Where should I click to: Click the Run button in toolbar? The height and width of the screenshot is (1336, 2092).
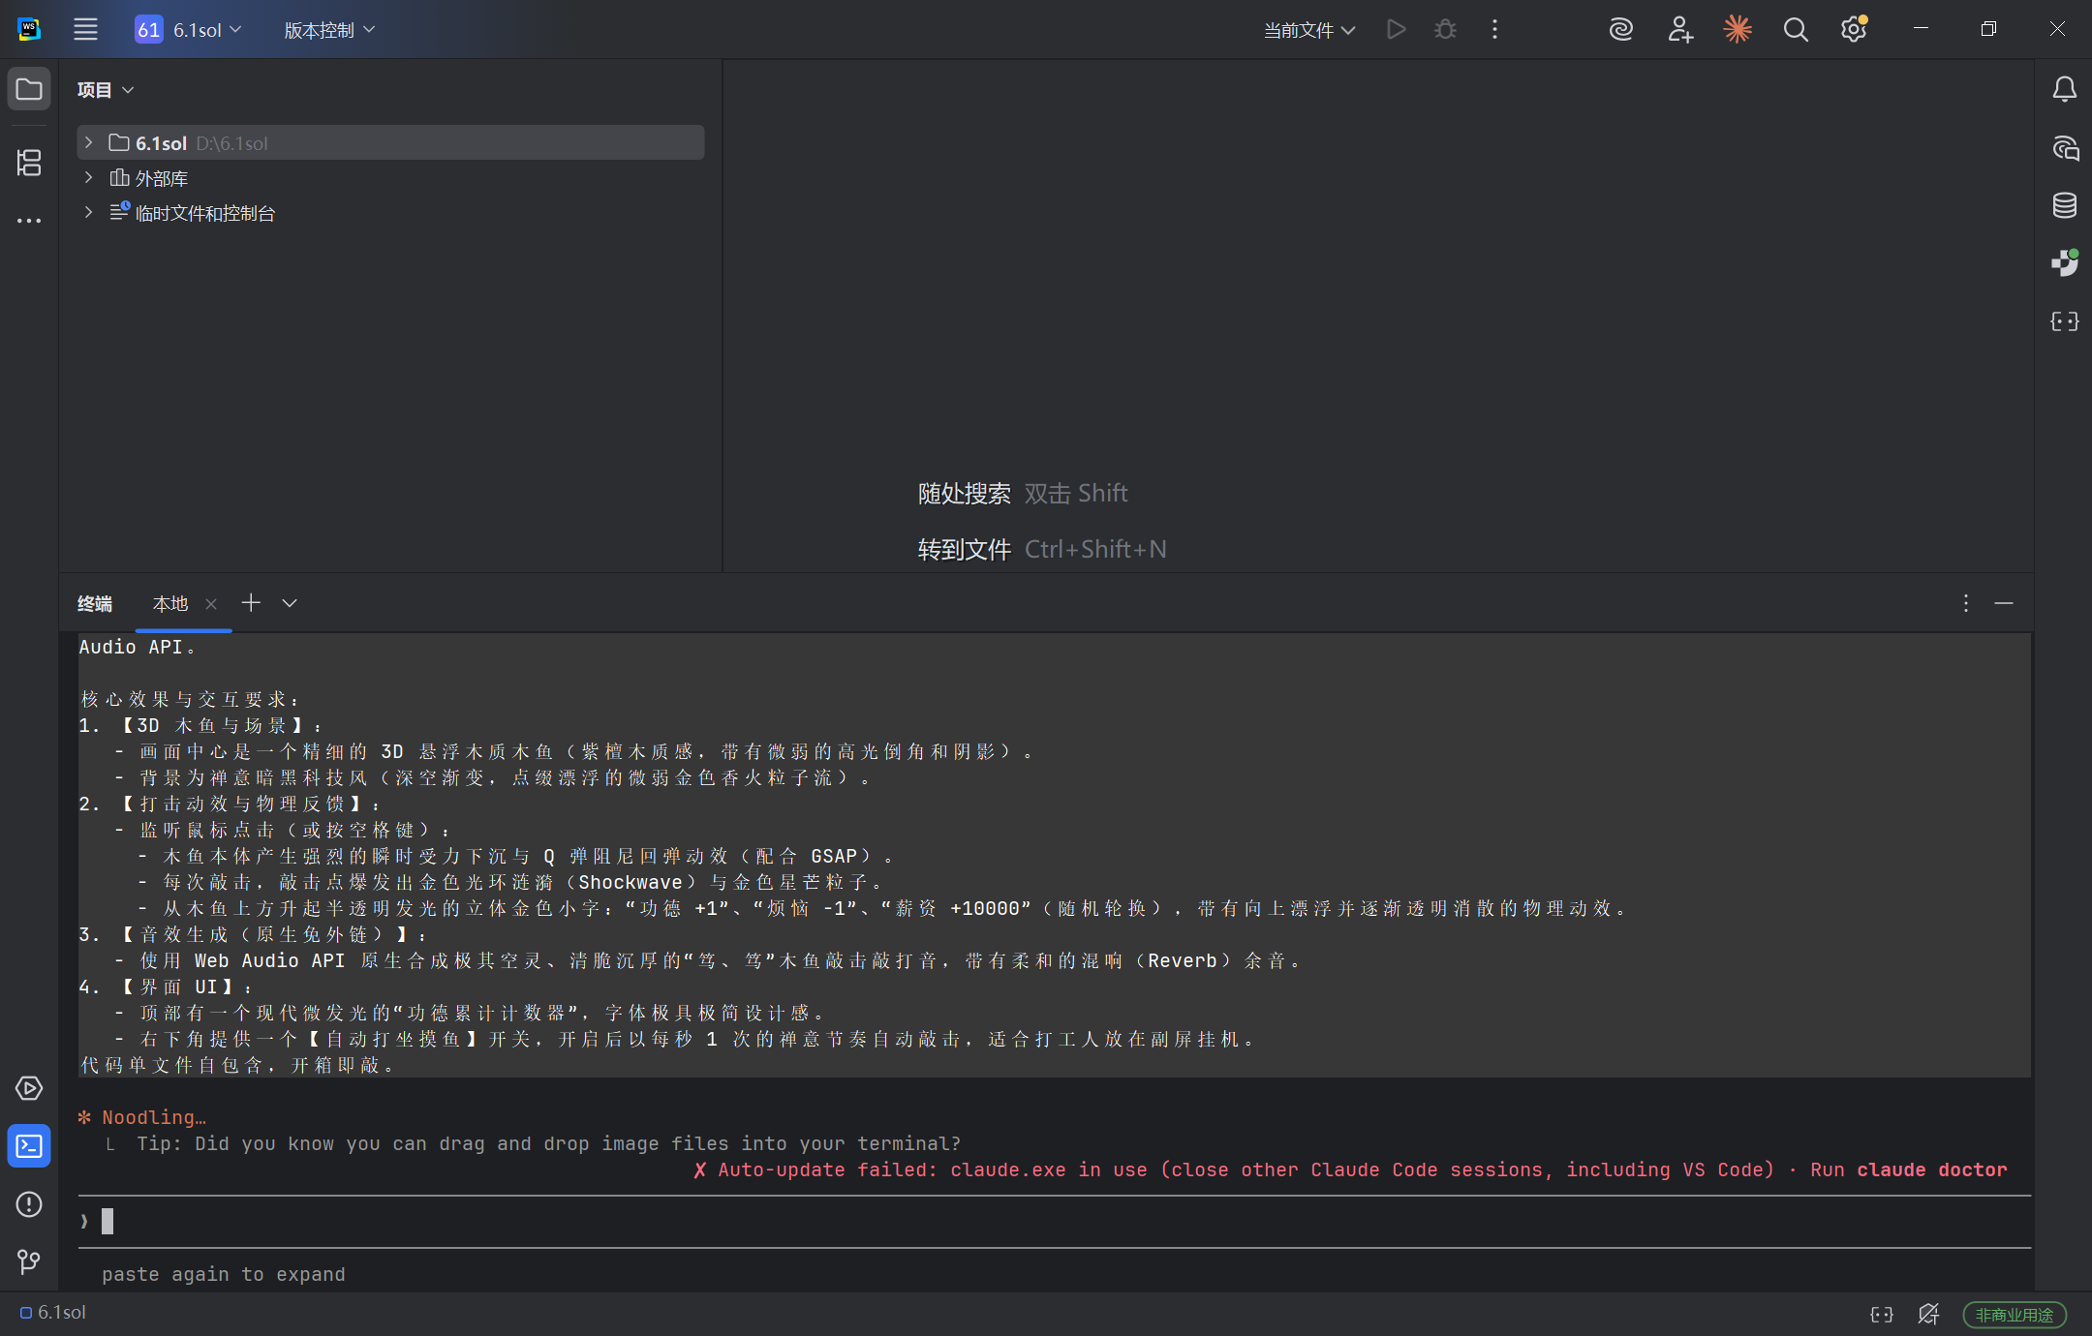1396,30
